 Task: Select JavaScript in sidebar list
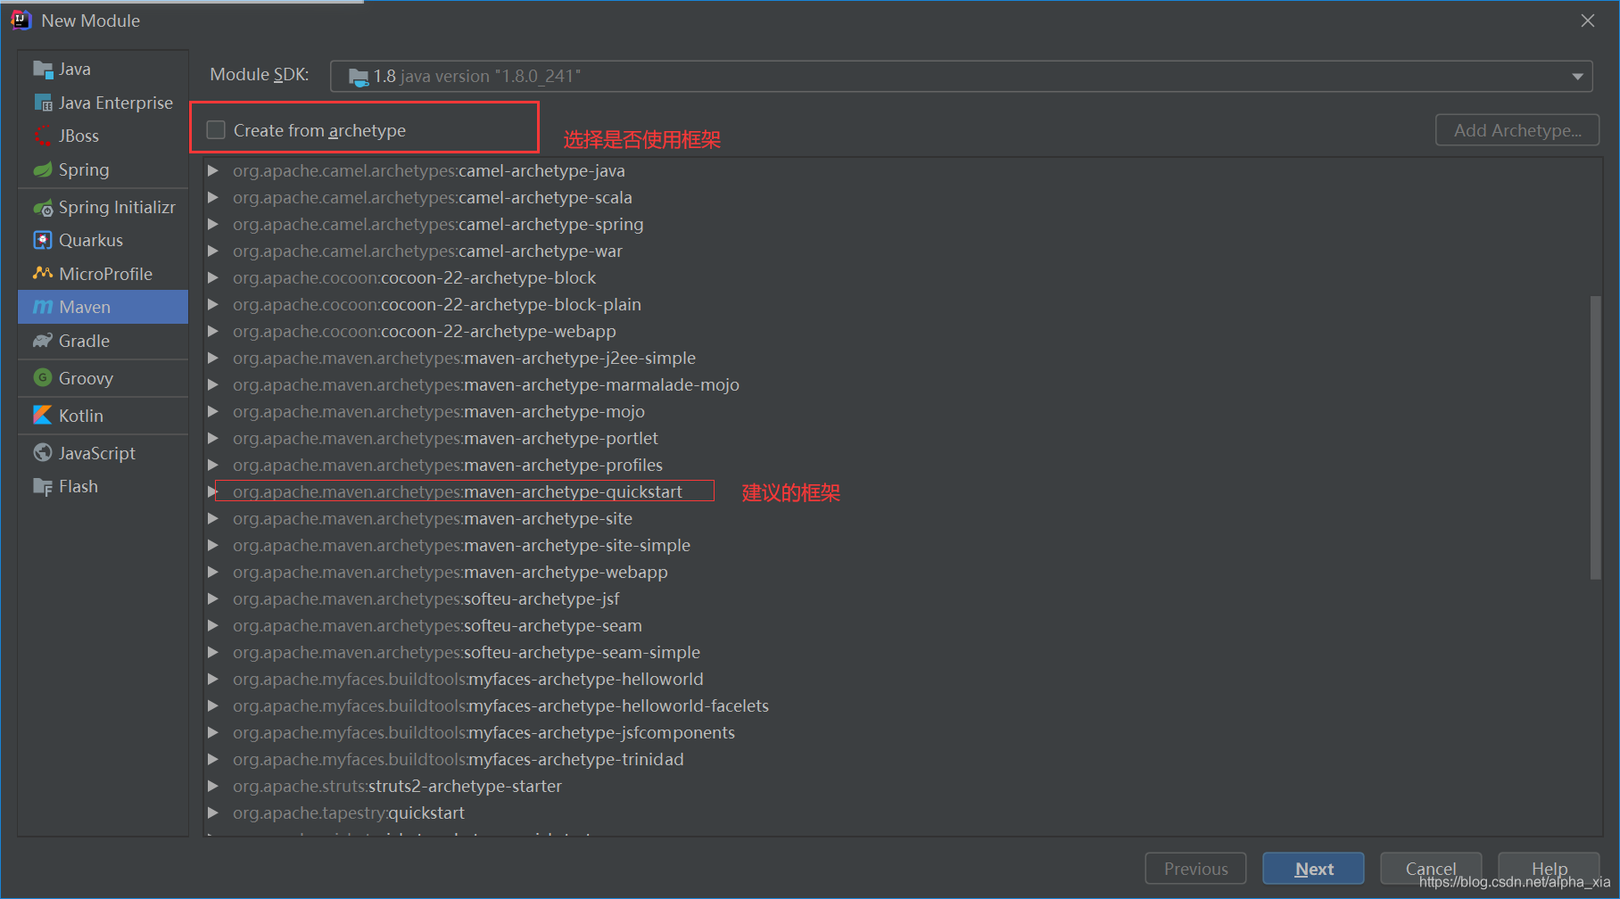pyautogui.click(x=103, y=453)
